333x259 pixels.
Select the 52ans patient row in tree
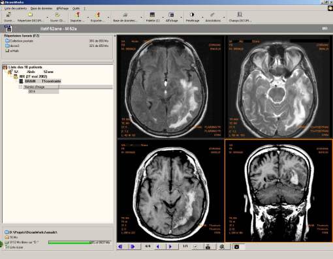31,72
